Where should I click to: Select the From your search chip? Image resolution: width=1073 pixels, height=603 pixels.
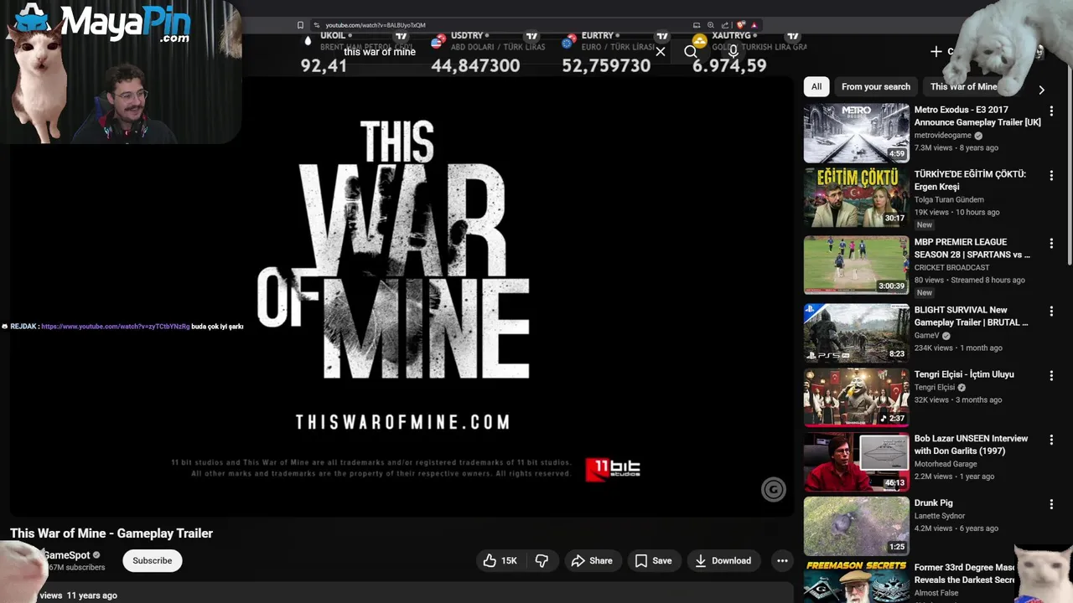pyautogui.click(x=876, y=86)
